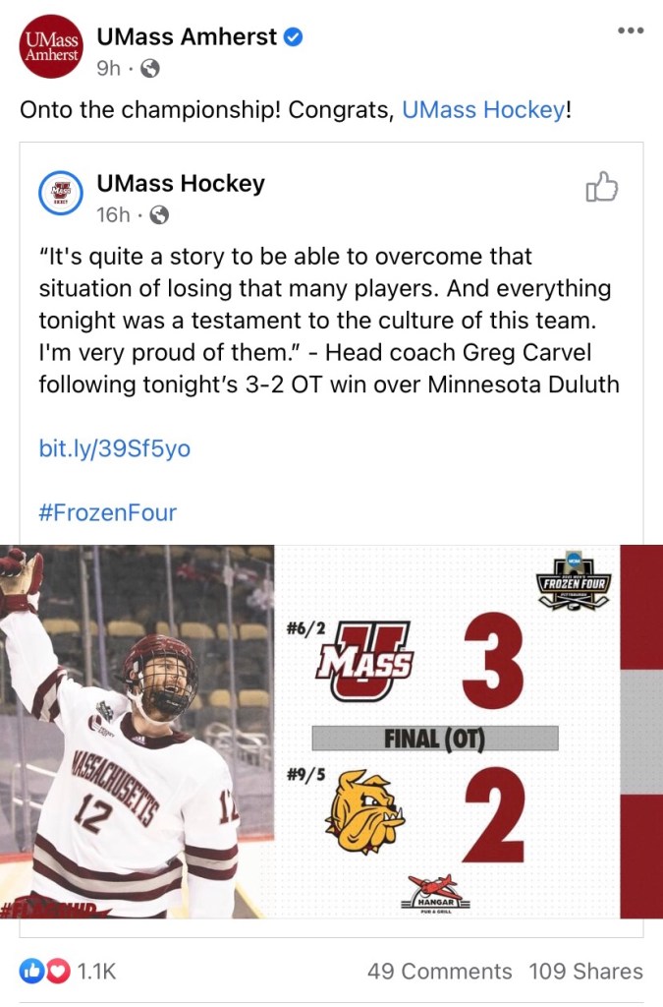663x1007 pixels.
Task: Click the 16h shared post timestamp
Action: tap(114, 214)
